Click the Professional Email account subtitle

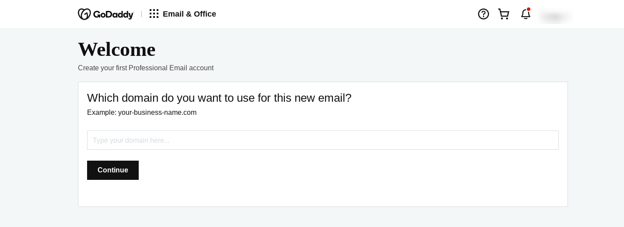146,68
